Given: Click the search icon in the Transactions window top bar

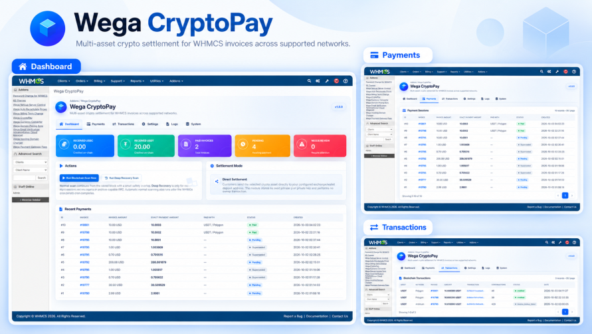Looking at the screenshot, I should point(546,242).
